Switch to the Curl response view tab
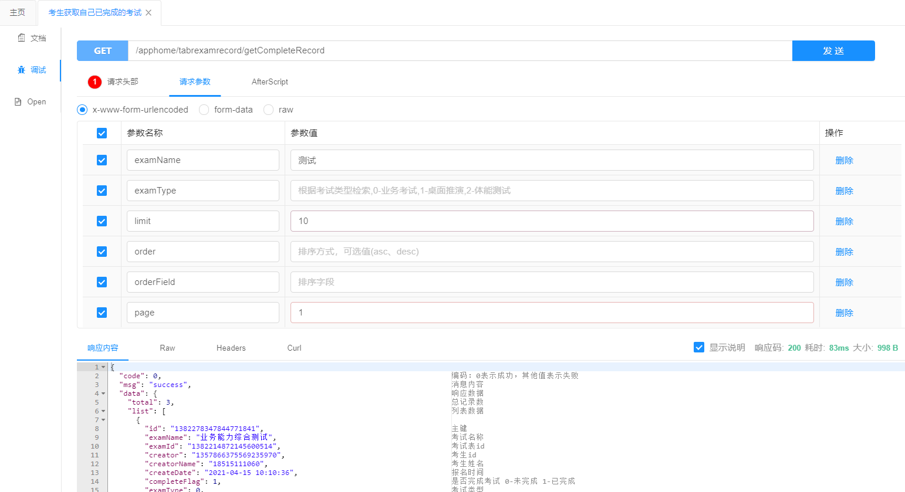905x492 pixels. click(x=293, y=347)
